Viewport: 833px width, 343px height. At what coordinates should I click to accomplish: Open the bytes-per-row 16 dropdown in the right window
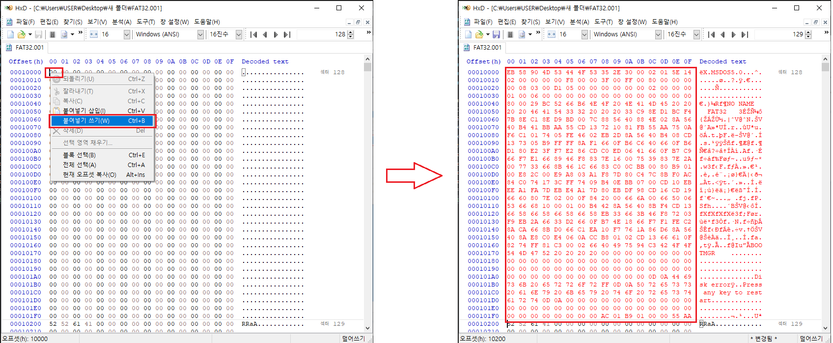click(x=584, y=34)
